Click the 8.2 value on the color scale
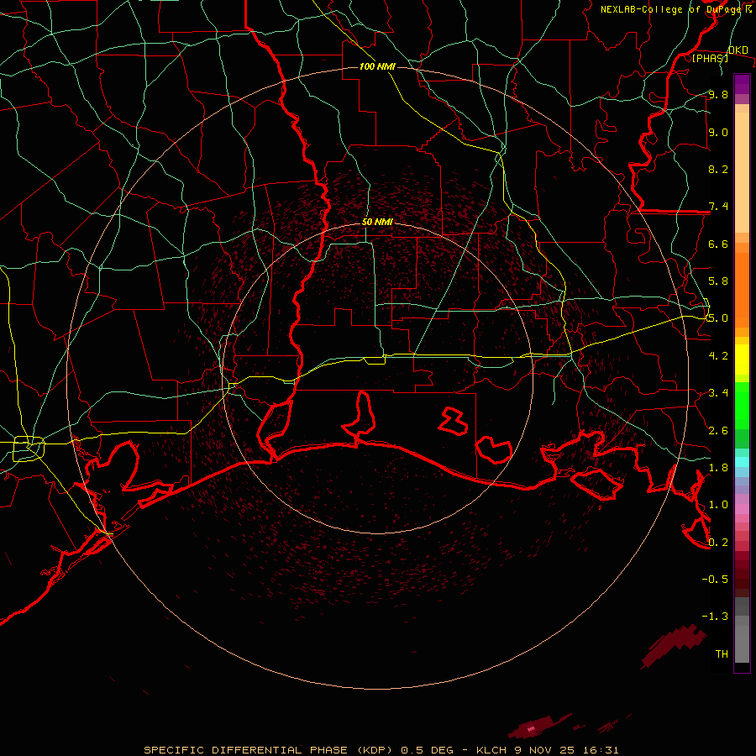Viewport: 756px width, 756px height. pos(718,169)
